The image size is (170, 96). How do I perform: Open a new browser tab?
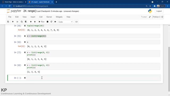(x=56, y=2)
